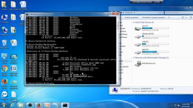Select the How to download video file
This screenshot has height=108, width=193.
tap(14, 59)
